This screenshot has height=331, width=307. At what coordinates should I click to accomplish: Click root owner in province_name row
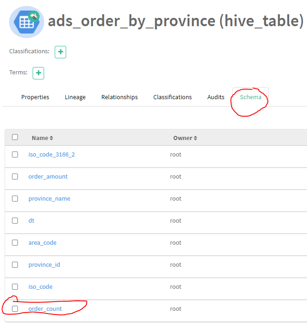coord(176,199)
